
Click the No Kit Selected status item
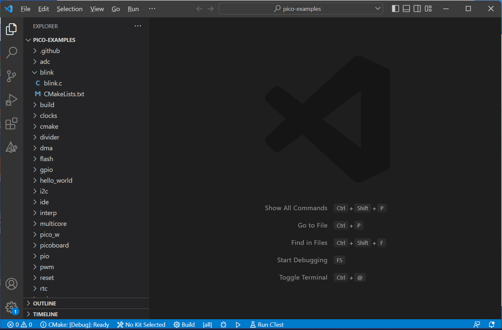pyautogui.click(x=141, y=325)
